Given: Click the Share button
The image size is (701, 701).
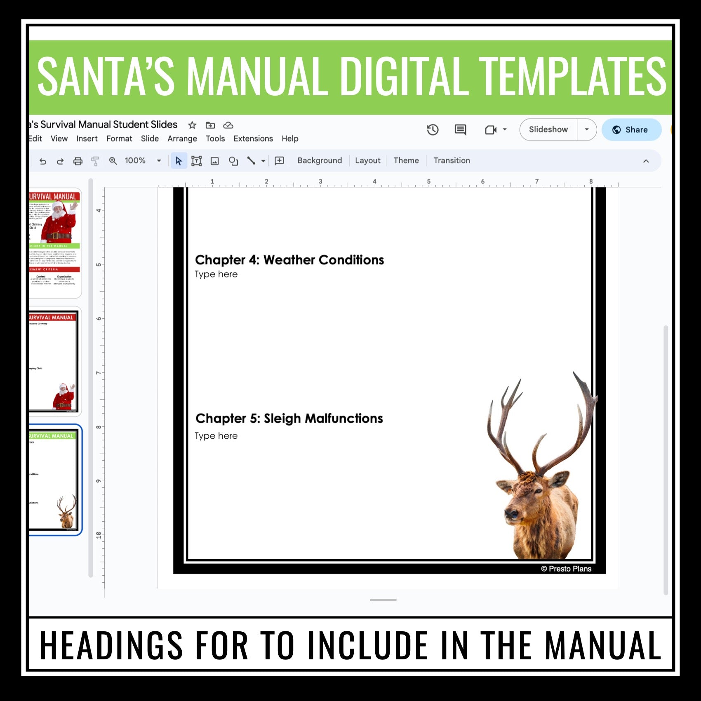Looking at the screenshot, I should point(631,129).
